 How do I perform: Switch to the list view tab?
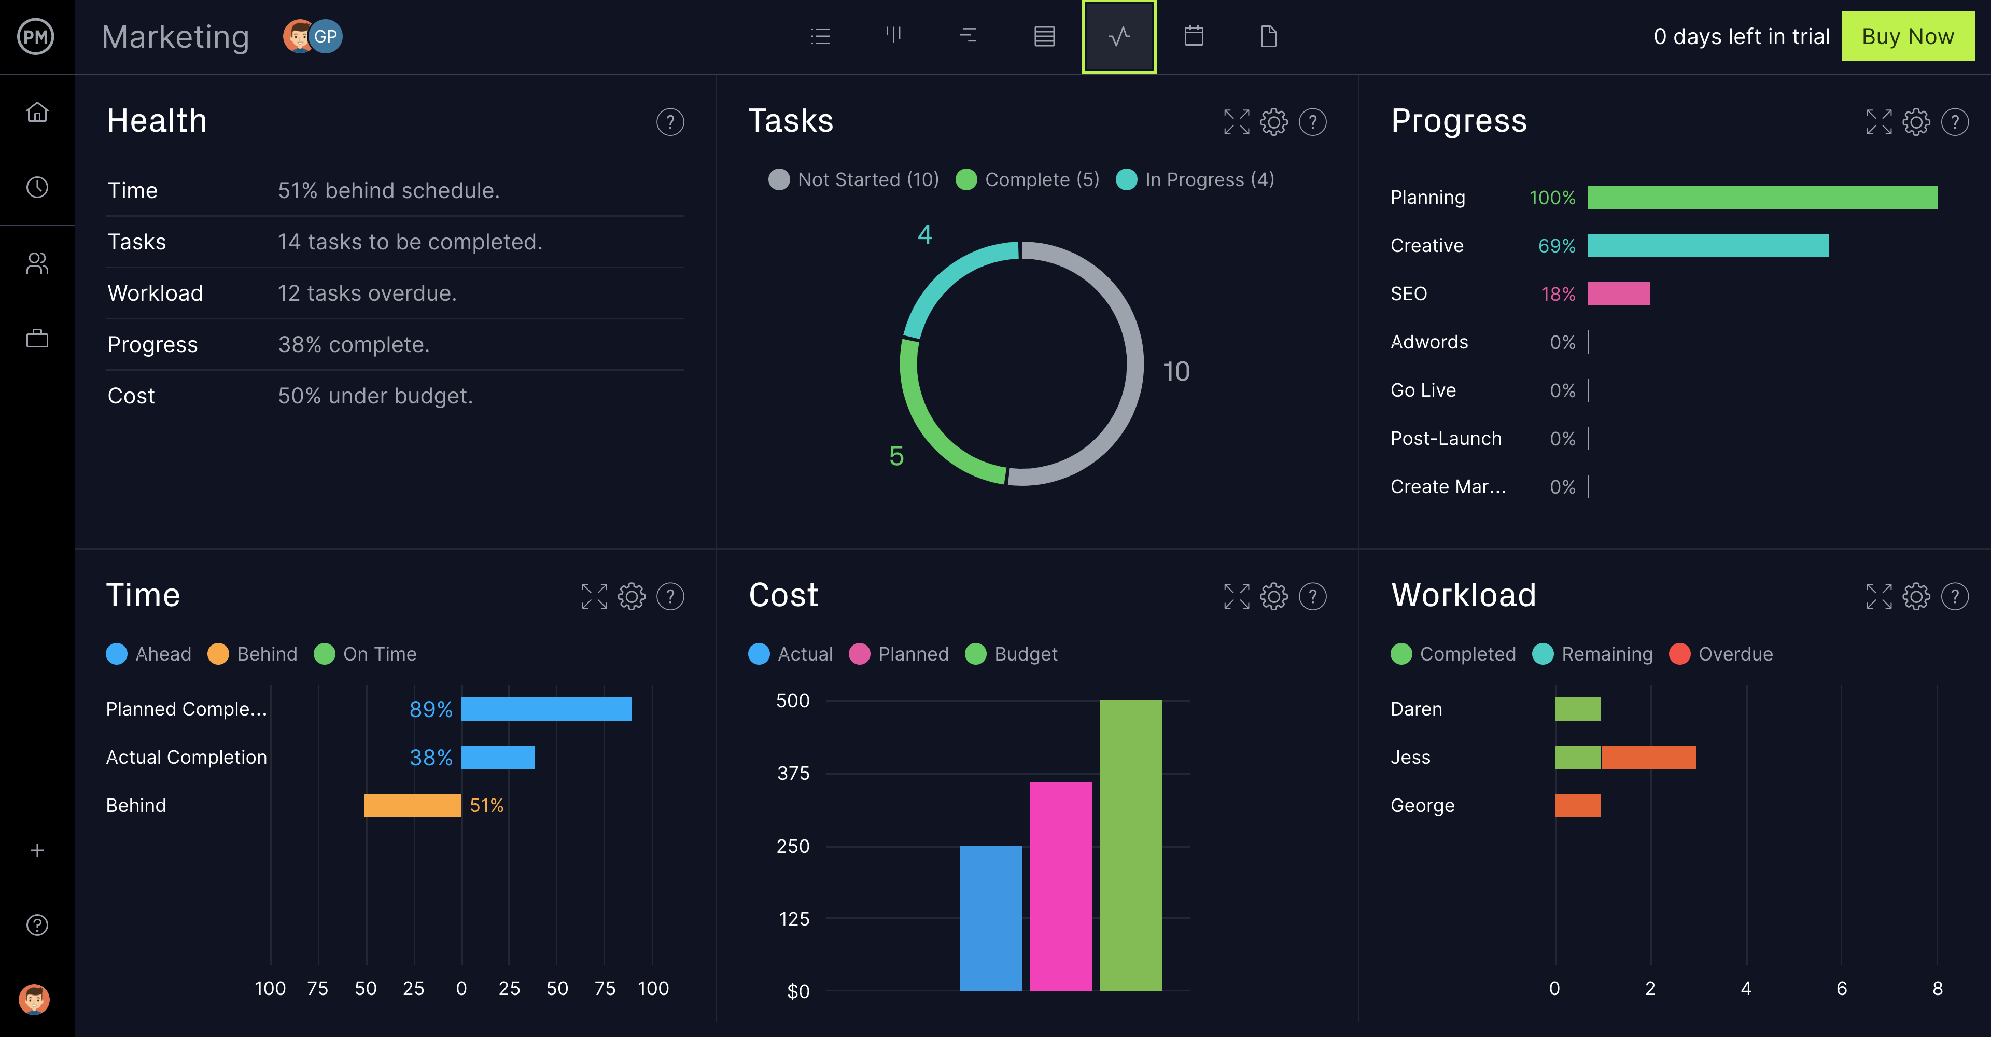click(821, 36)
